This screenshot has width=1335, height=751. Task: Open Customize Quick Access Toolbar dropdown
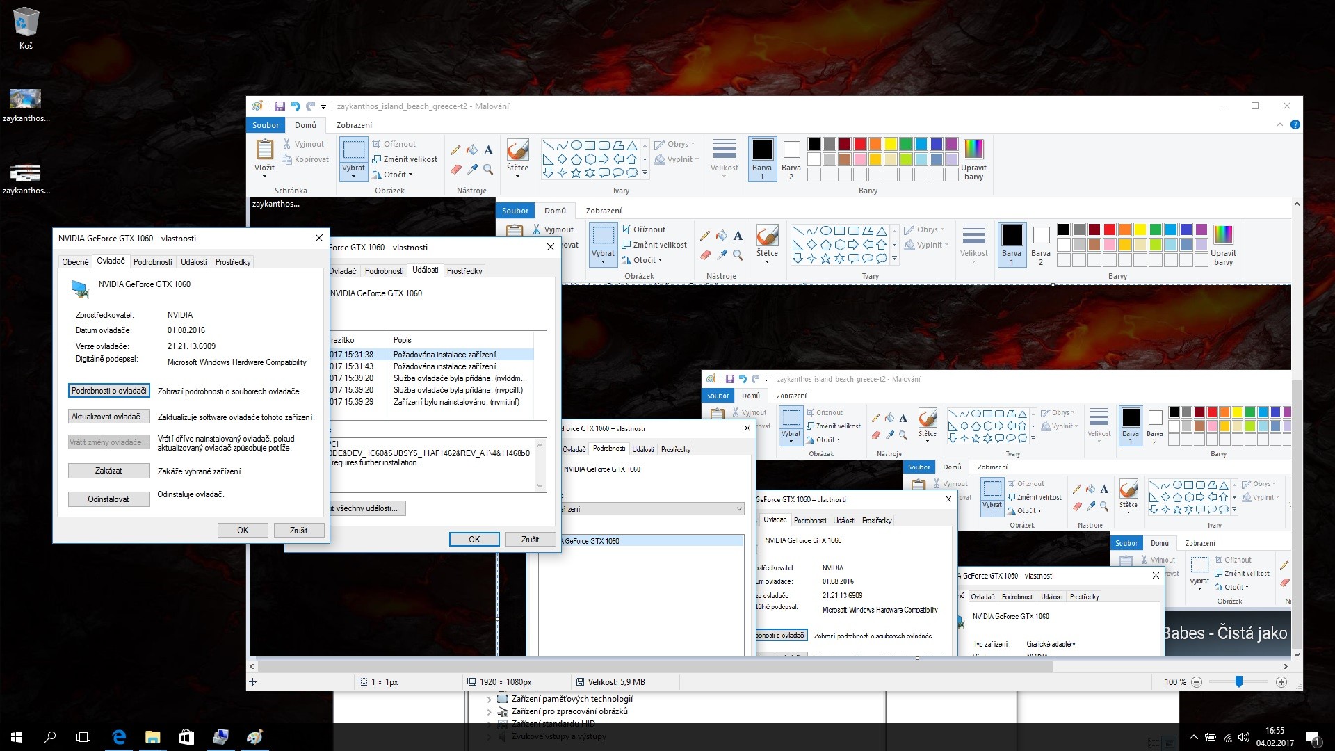[323, 107]
